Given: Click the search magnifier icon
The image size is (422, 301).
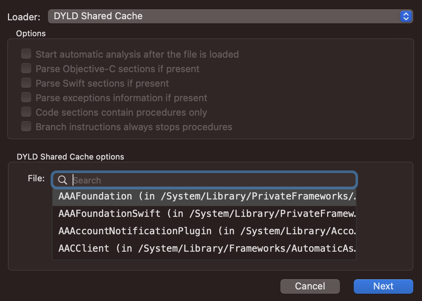Looking at the screenshot, I should pyautogui.click(x=62, y=180).
